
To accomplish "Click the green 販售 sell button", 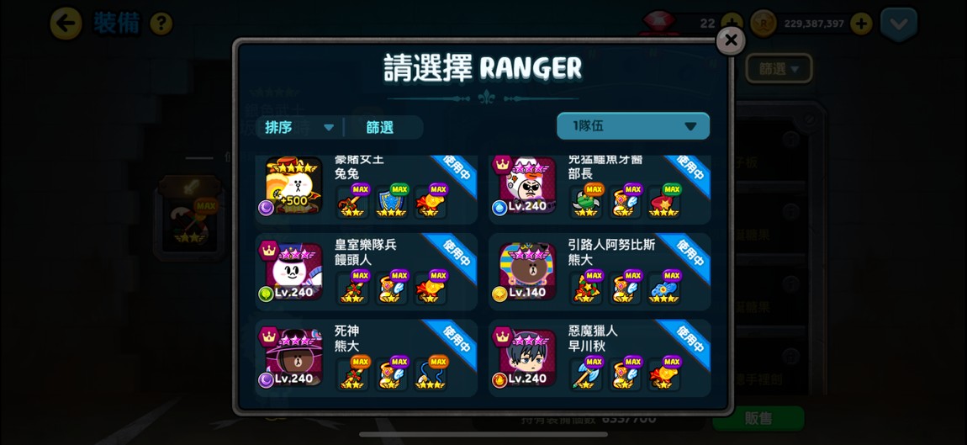I will [758, 418].
